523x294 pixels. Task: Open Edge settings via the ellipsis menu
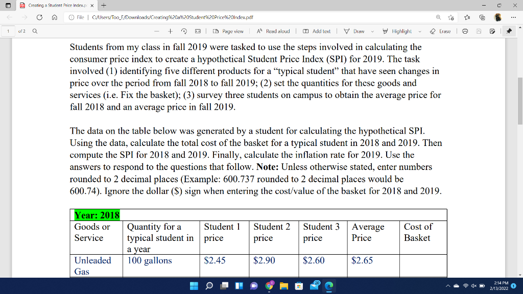click(512, 17)
